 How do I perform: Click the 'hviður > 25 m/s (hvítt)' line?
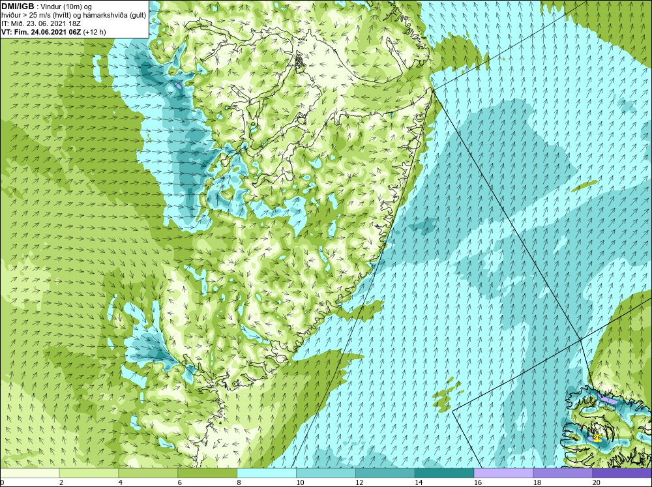click(x=36, y=15)
